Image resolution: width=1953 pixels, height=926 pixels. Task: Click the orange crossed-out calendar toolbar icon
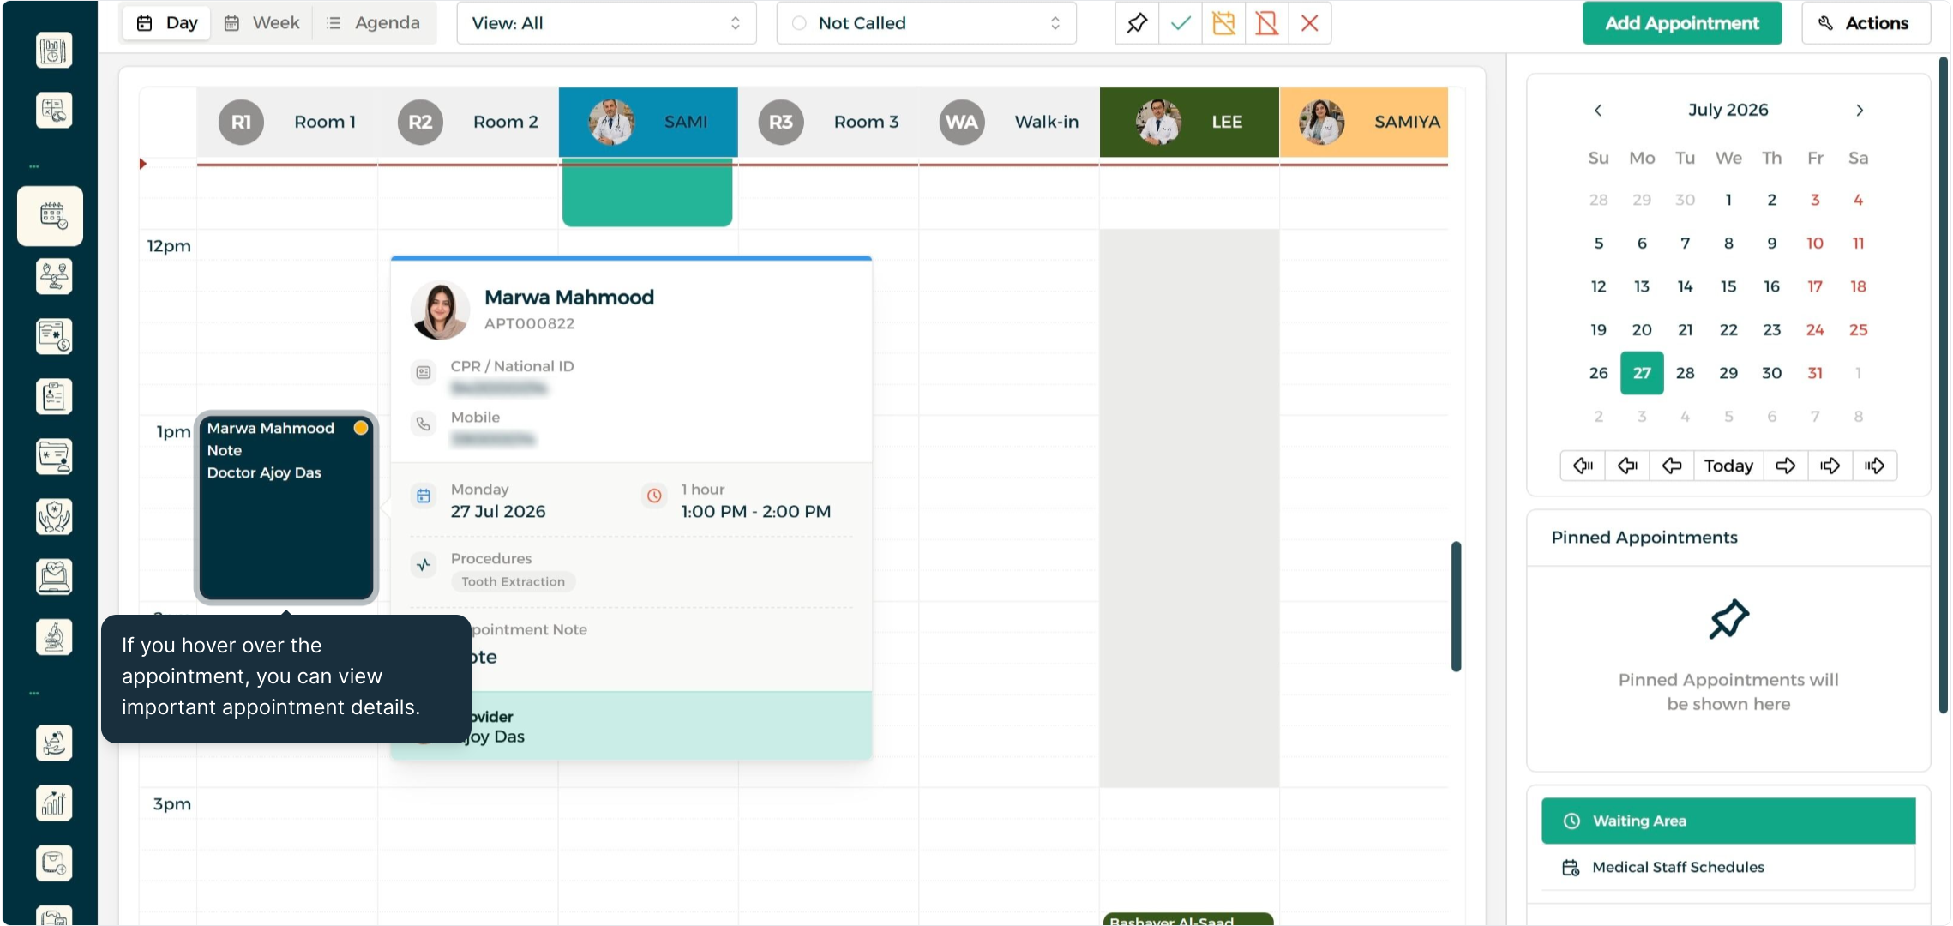pyautogui.click(x=1223, y=23)
